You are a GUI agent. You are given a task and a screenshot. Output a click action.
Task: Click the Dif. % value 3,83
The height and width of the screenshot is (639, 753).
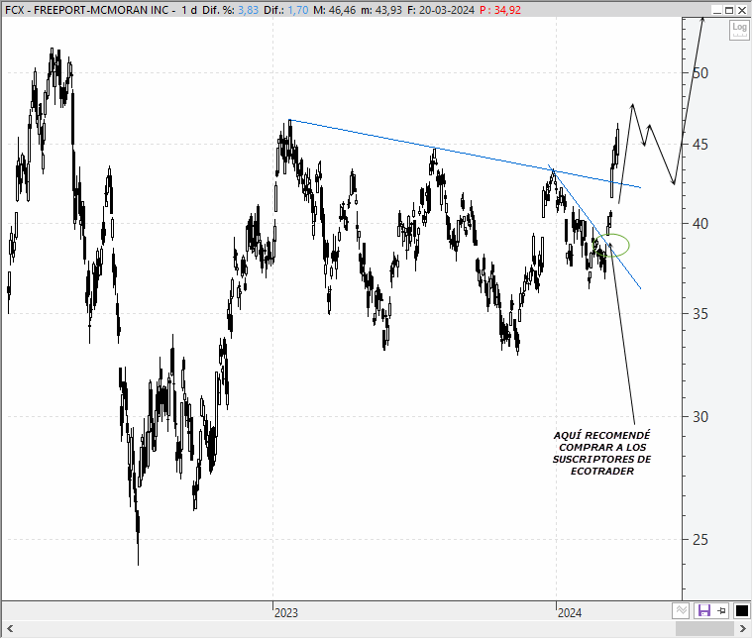pyautogui.click(x=249, y=10)
